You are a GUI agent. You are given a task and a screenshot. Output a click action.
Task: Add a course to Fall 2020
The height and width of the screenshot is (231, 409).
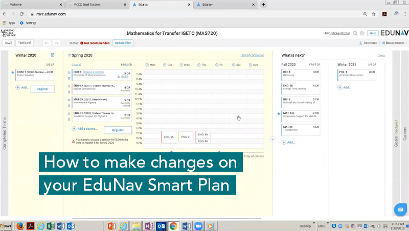288,143
